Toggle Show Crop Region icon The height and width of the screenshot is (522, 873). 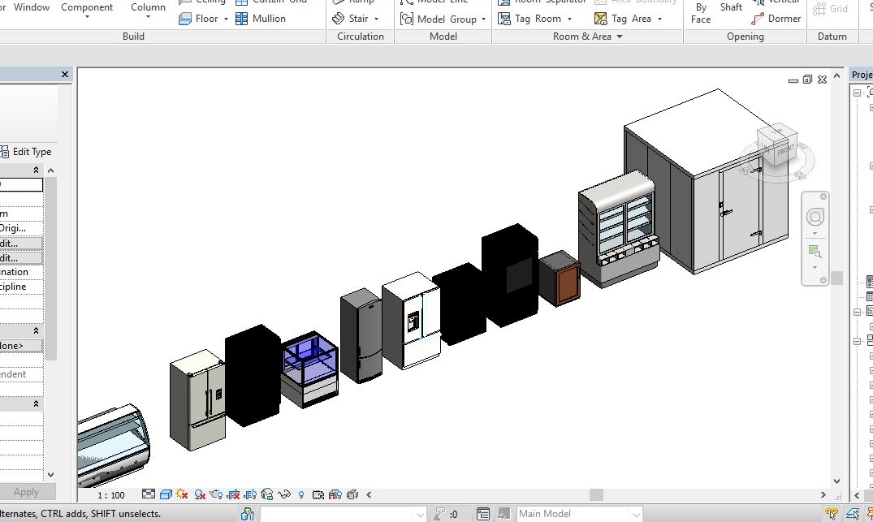tap(250, 494)
